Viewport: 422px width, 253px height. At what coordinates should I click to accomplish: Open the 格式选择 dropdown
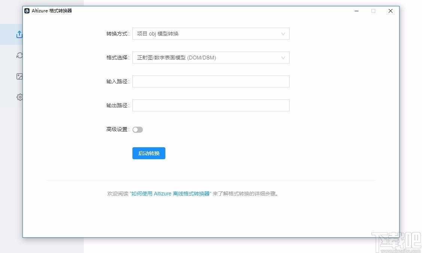(211, 58)
